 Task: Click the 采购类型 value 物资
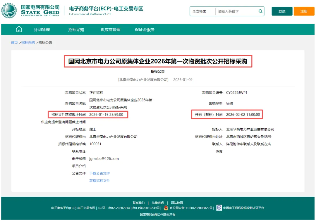(x=230, y=104)
